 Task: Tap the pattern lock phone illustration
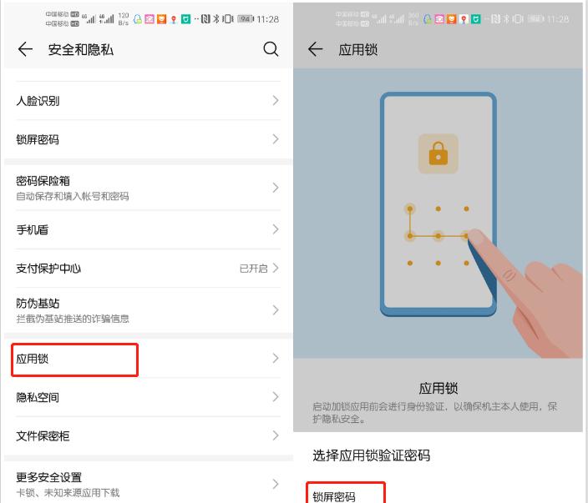pos(438,204)
